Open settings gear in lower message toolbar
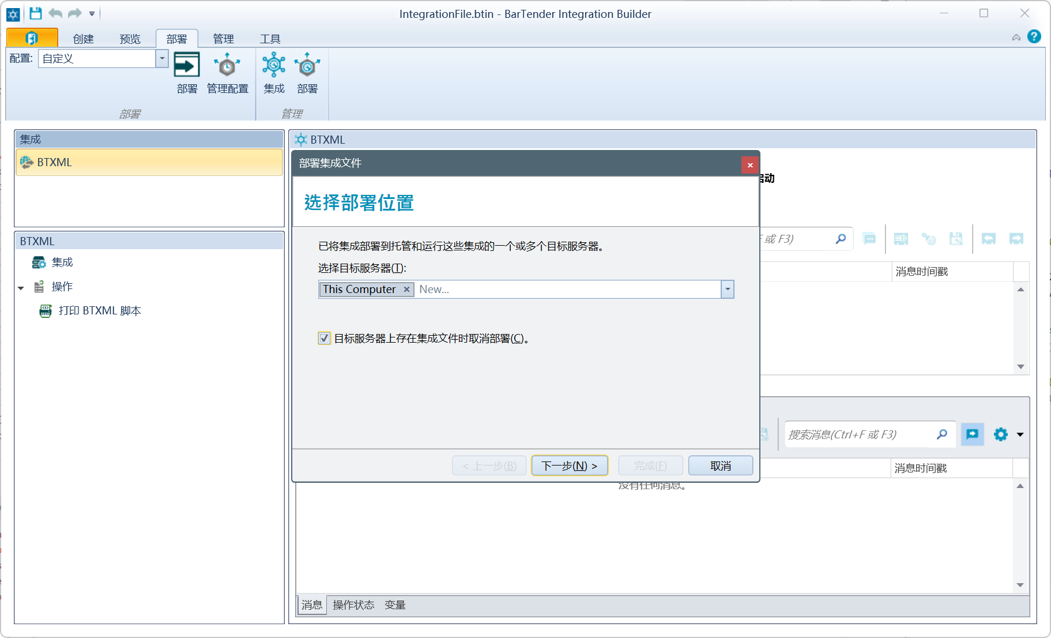Image resolution: width=1051 pixels, height=638 pixels. [x=1001, y=434]
